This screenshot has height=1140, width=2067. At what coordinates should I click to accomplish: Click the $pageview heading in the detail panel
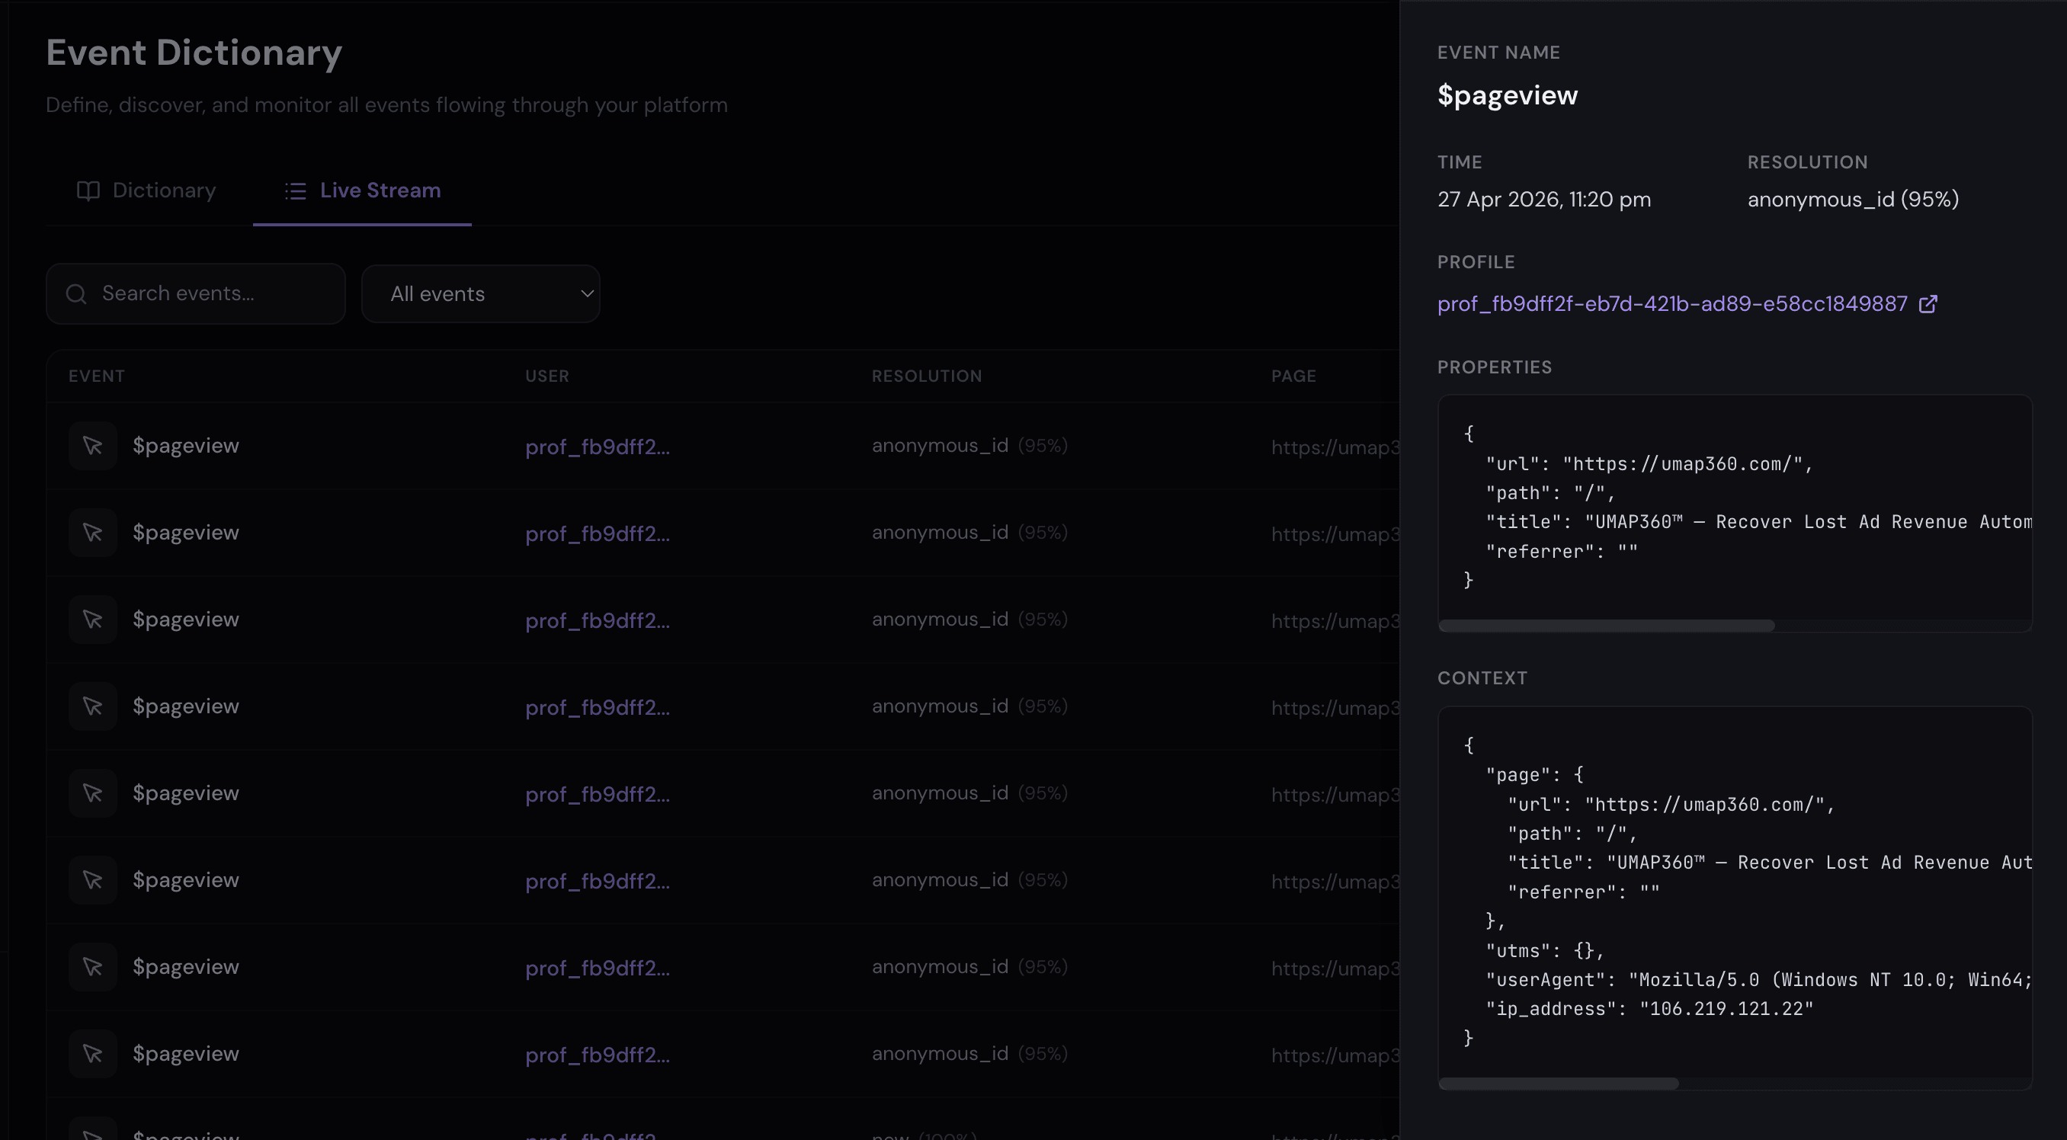(x=1507, y=94)
